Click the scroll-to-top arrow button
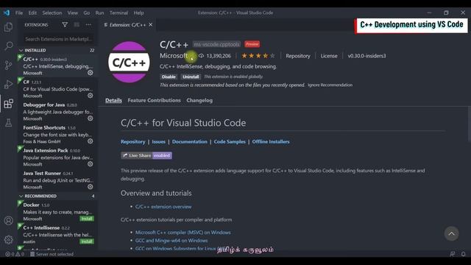The height and width of the screenshot is (265, 471). (x=451, y=234)
